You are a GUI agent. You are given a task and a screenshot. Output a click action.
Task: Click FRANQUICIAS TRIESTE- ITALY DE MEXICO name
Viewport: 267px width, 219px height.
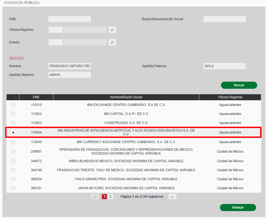pyautogui.click(x=126, y=170)
